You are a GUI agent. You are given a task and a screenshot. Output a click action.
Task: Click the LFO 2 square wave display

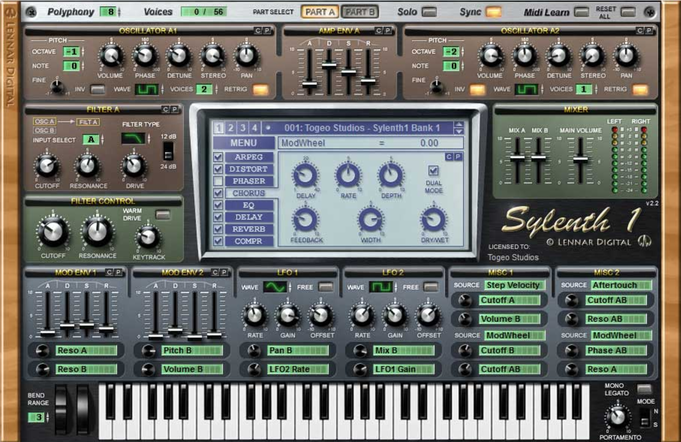(x=381, y=287)
